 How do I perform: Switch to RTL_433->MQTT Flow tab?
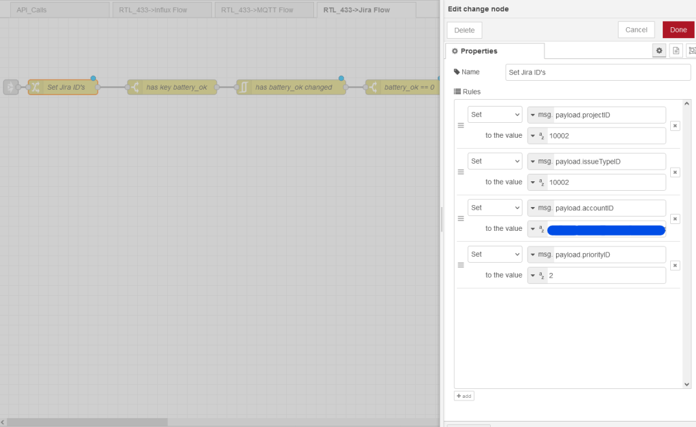264,10
